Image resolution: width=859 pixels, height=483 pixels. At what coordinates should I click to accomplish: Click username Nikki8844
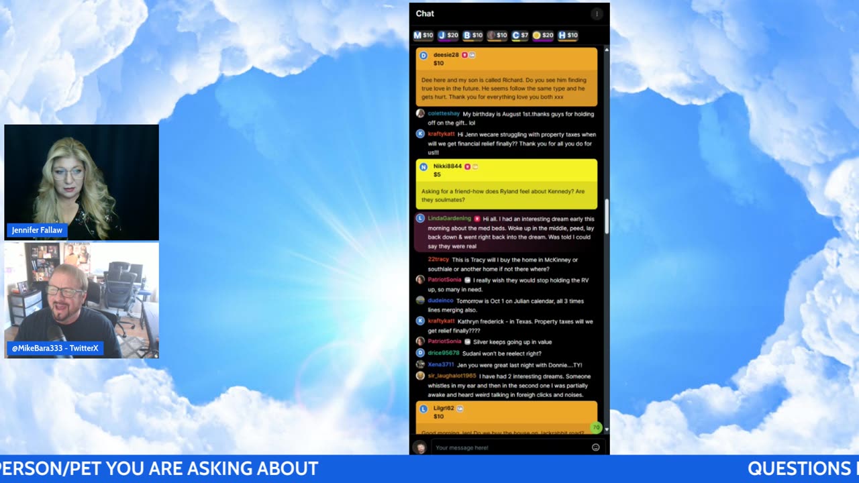[x=448, y=166]
